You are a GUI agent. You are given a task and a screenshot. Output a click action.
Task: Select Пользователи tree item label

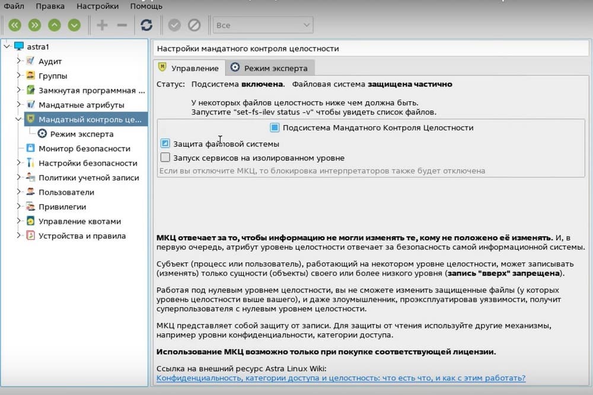[66, 192]
